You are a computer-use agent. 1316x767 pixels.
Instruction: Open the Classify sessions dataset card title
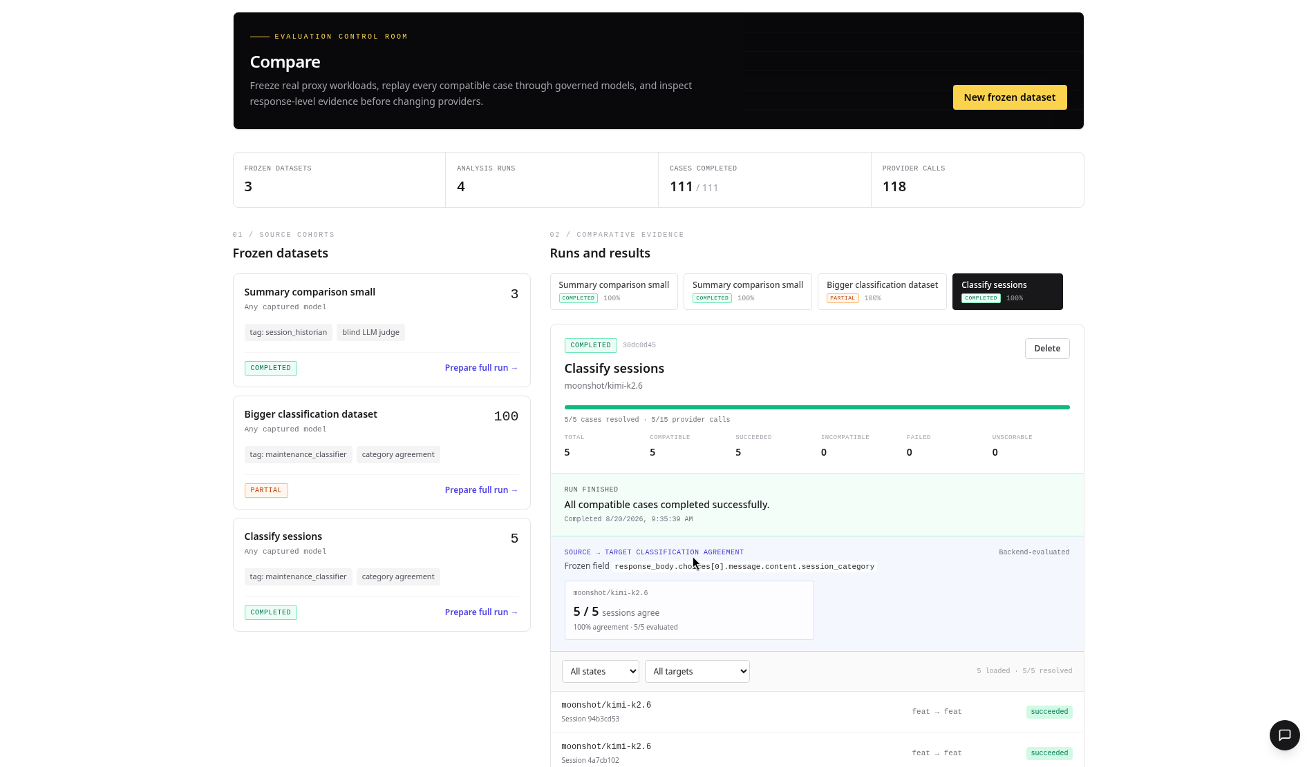[283, 536]
